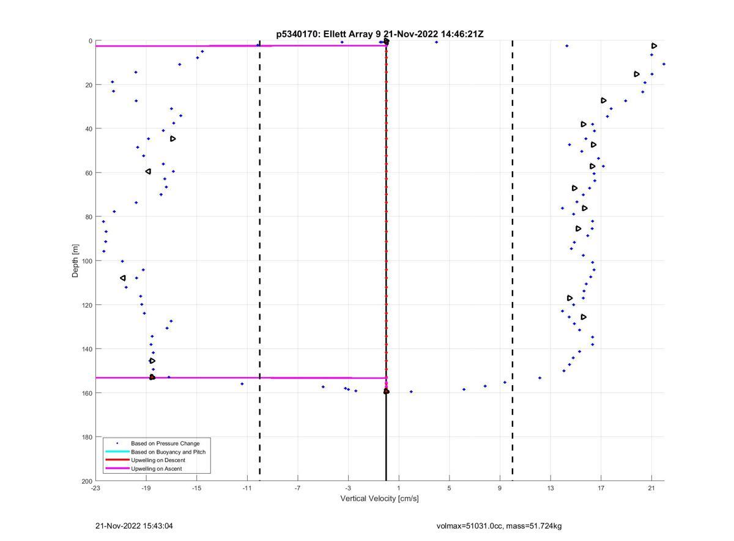Click the right-side triangle marker near 117 m depth
Viewport: 734px width, 541px height.
click(x=570, y=298)
